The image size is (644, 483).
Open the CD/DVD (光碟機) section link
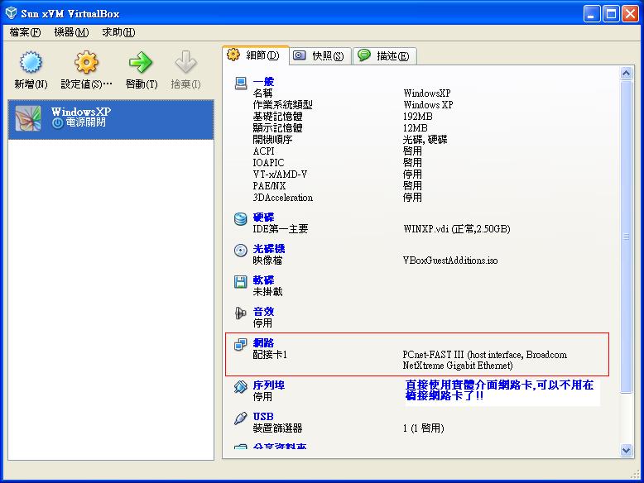pyautogui.click(x=269, y=249)
